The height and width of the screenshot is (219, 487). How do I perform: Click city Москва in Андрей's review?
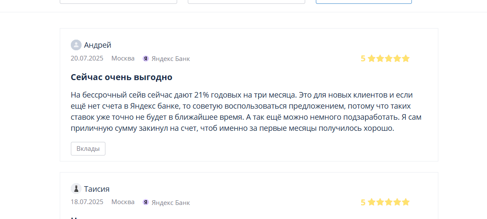[x=123, y=58]
